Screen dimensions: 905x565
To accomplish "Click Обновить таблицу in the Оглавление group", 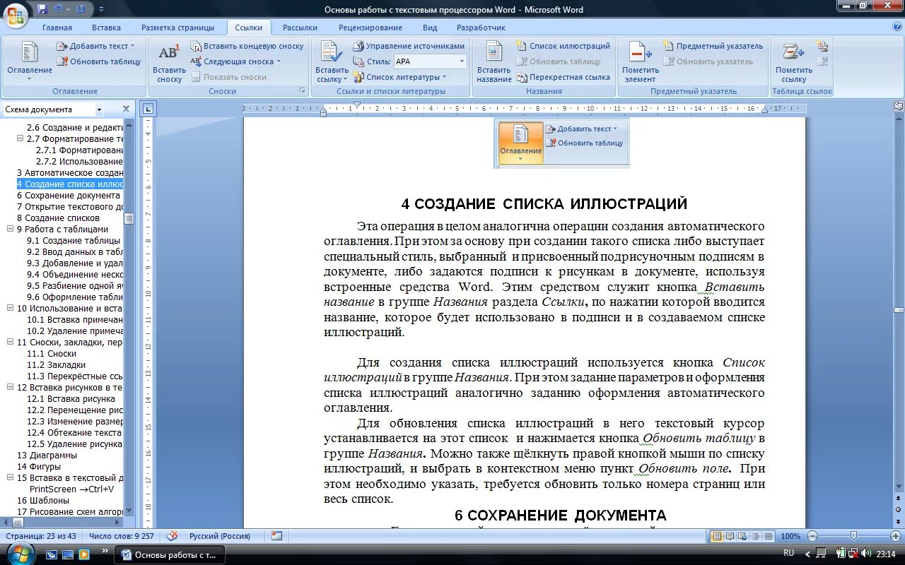I will pos(99,61).
